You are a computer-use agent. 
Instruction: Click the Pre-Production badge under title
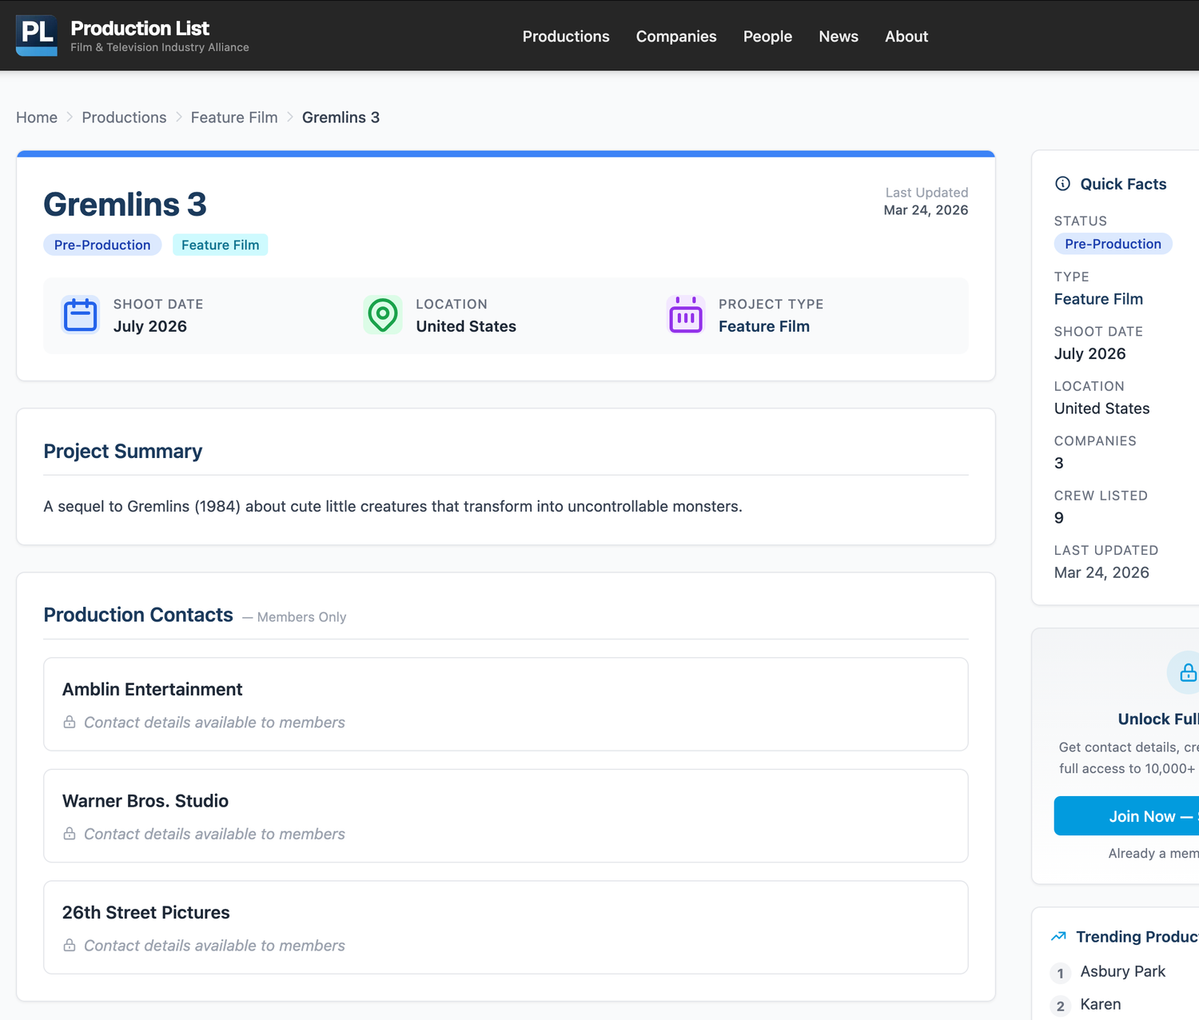[102, 245]
